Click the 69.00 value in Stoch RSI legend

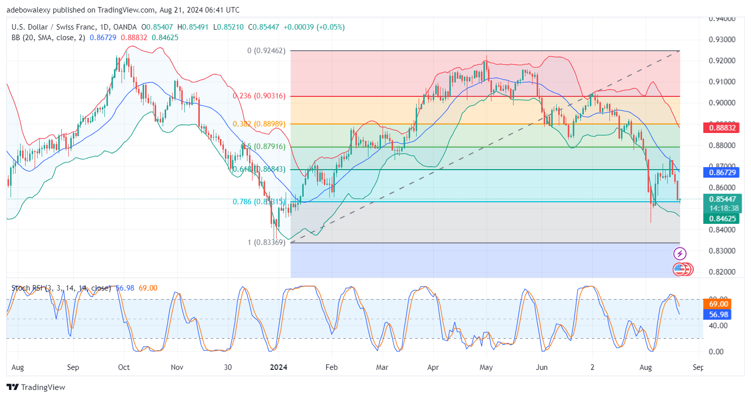[149, 288]
